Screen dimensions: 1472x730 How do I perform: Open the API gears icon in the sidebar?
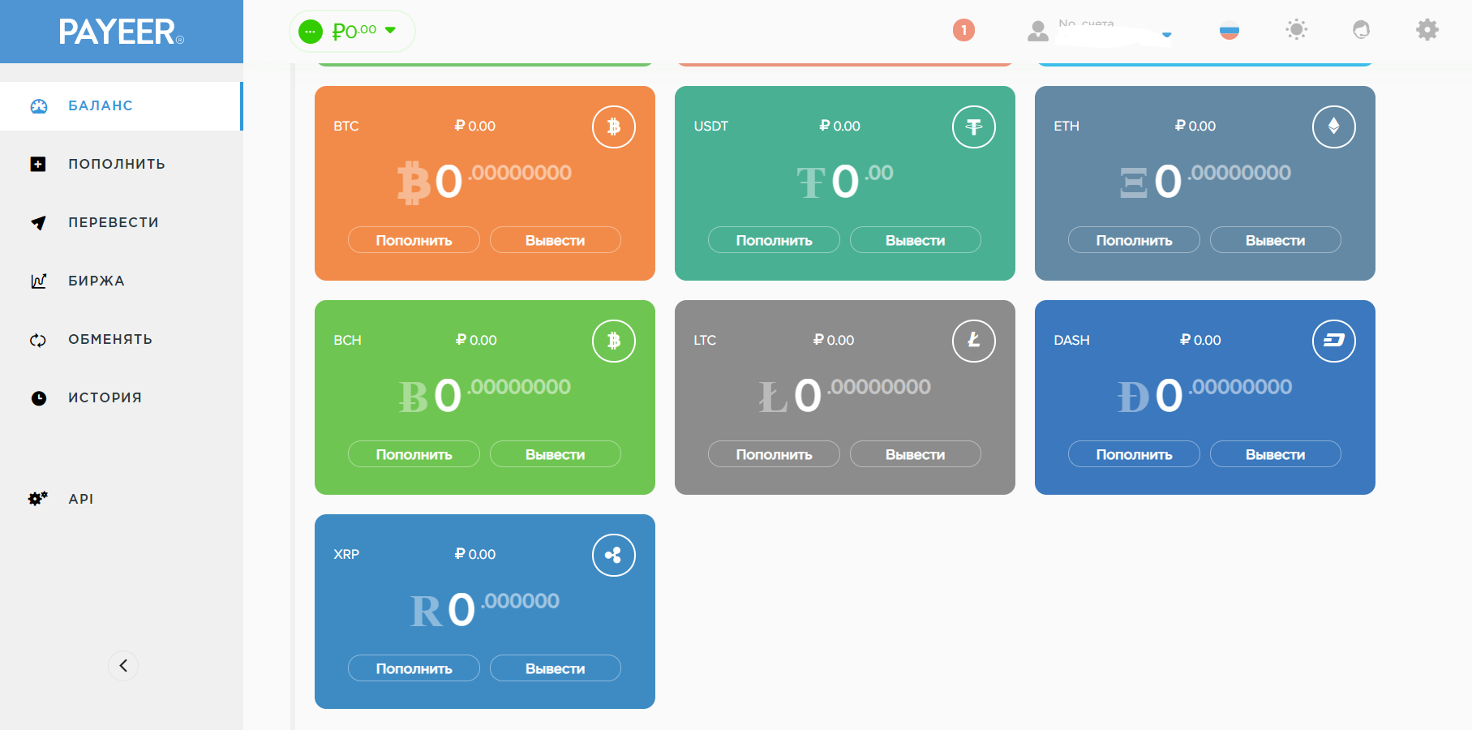[38, 499]
